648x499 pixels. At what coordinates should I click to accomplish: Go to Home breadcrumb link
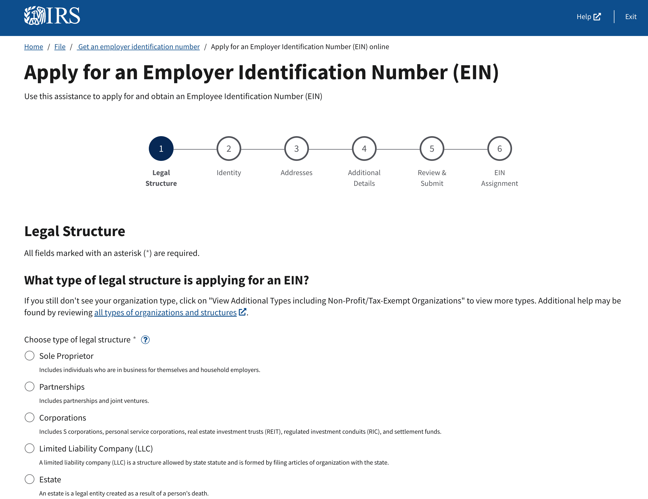point(34,46)
